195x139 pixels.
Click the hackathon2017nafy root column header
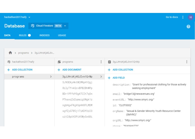click(29, 62)
